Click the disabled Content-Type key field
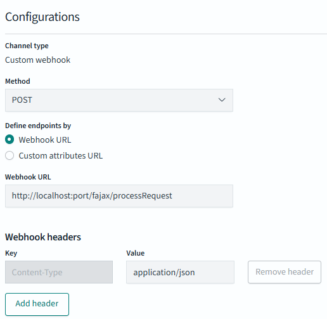This screenshot has width=327, height=319. click(x=59, y=272)
